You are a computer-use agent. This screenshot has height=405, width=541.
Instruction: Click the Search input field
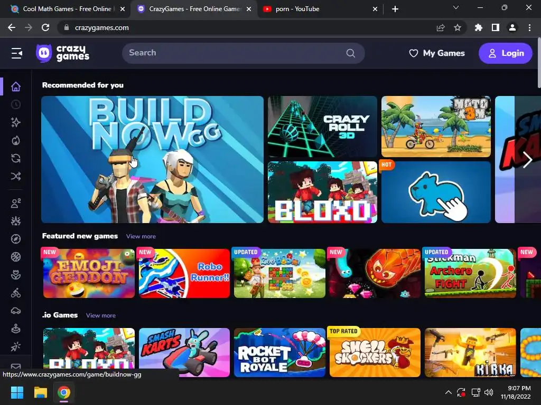point(243,53)
